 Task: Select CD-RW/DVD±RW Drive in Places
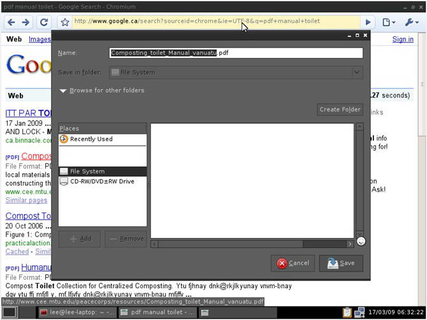(102, 181)
